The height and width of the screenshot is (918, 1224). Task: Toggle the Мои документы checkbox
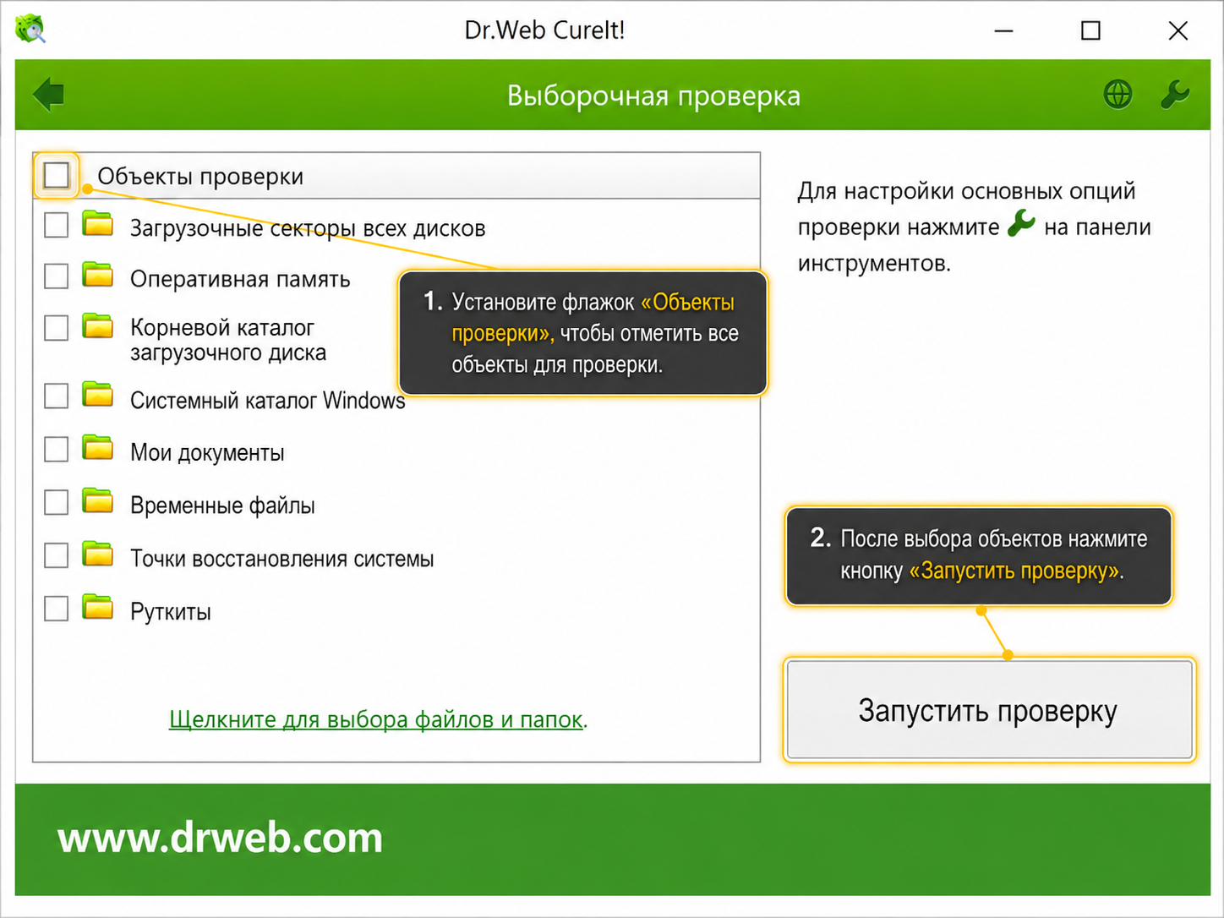[x=57, y=449]
